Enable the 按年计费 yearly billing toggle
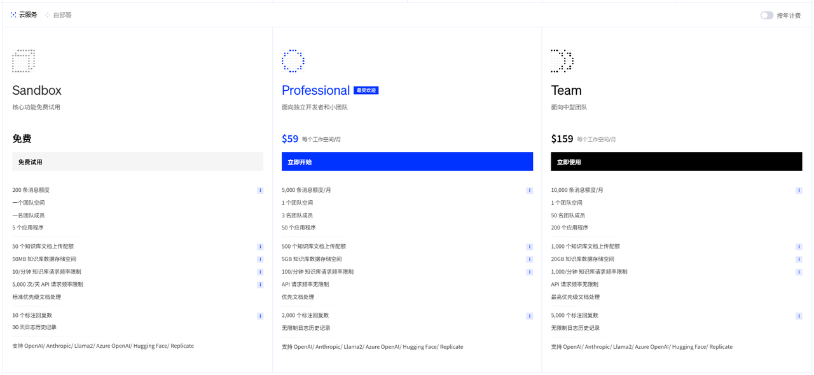The height and width of the screenshot is (375, 814). tap(767, 15)
